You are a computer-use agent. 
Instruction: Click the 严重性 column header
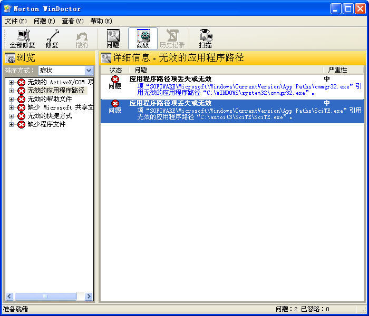(x=337, y=70)
